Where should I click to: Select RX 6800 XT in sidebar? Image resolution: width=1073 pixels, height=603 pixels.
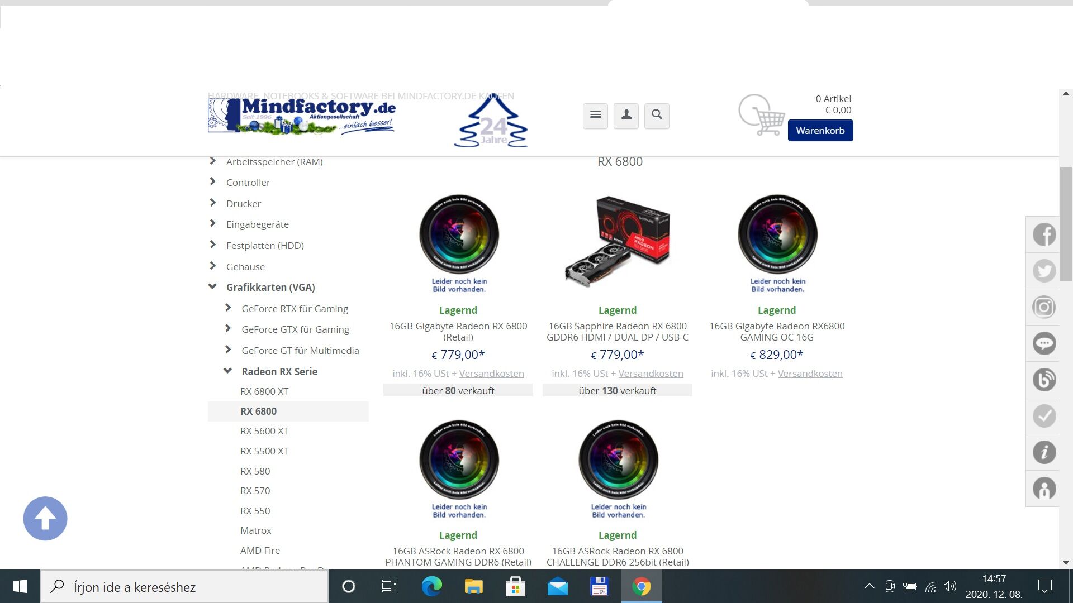(264, 391)
